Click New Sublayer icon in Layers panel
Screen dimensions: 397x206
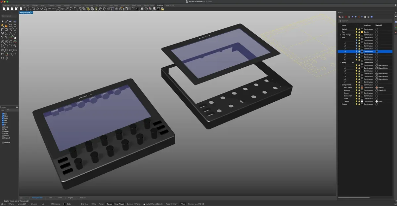point(342,17)
